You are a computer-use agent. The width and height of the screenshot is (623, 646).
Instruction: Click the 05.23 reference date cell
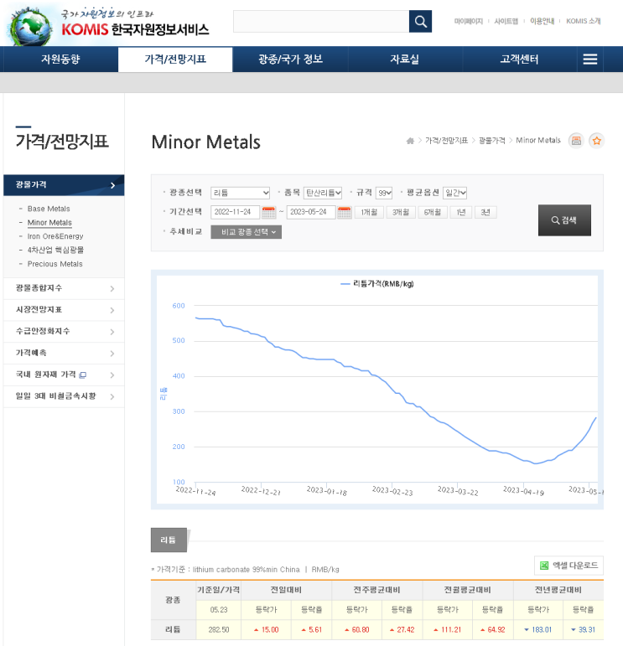[x=219, y=610]
